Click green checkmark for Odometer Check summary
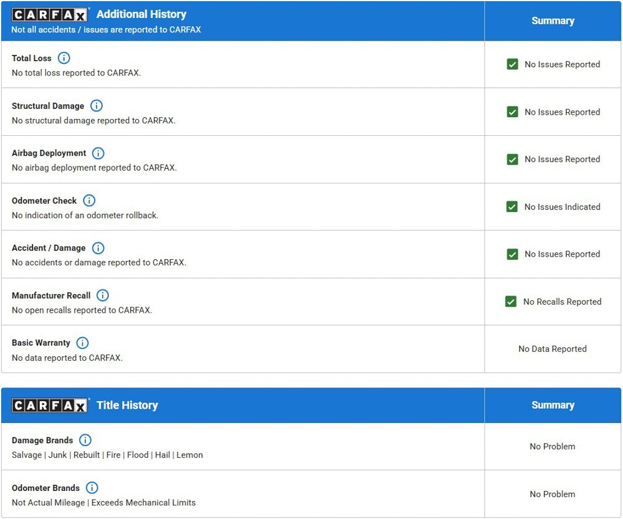 pos(512,207)
